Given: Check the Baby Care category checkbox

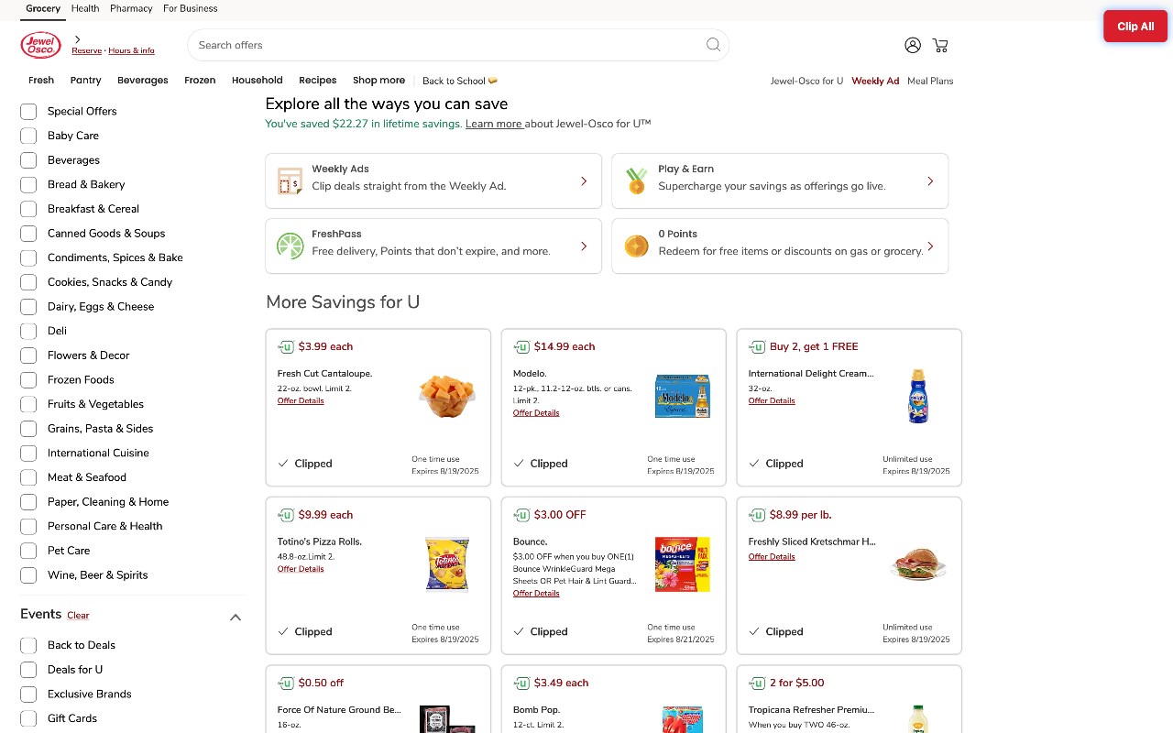Looking at the screenshot, I should coord(28,136).
